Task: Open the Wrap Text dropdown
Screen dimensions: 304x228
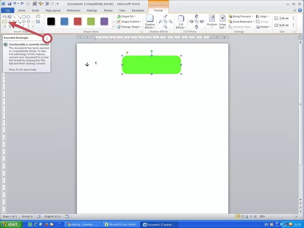Action: click(x=223, y=22)
